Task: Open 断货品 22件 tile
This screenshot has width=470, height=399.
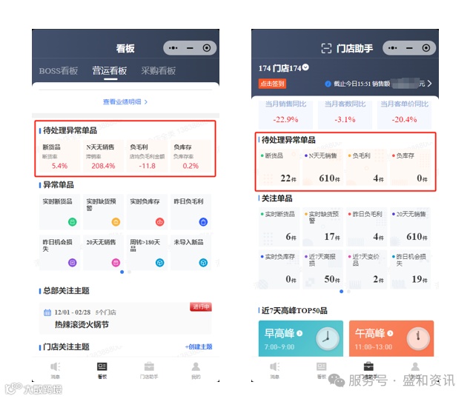Action: click(279, 167)
